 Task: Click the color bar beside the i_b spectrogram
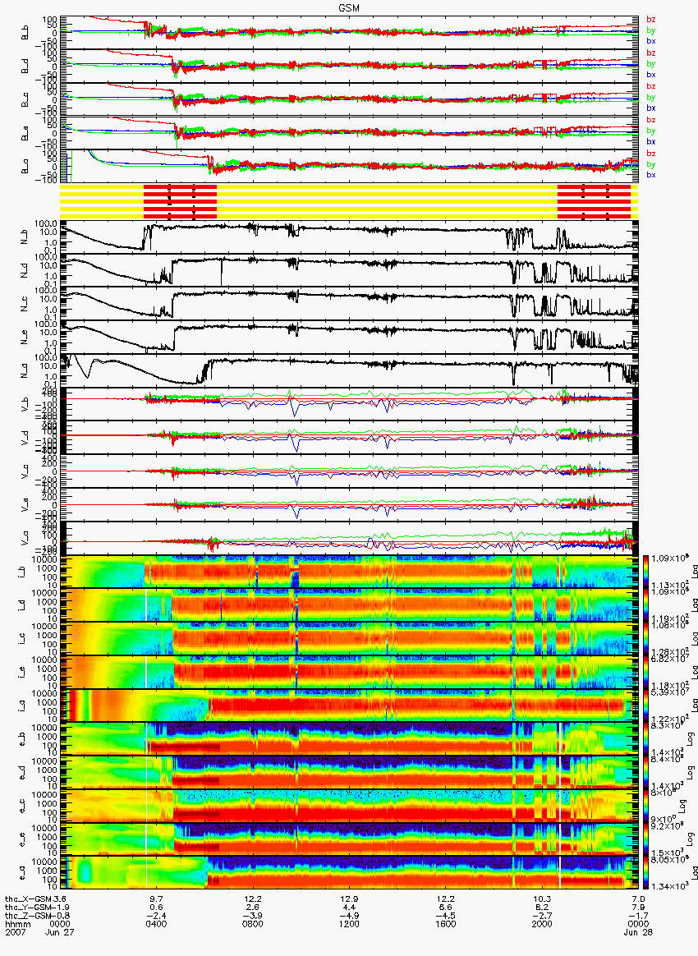pyautogui.click(x=645, y=572)
